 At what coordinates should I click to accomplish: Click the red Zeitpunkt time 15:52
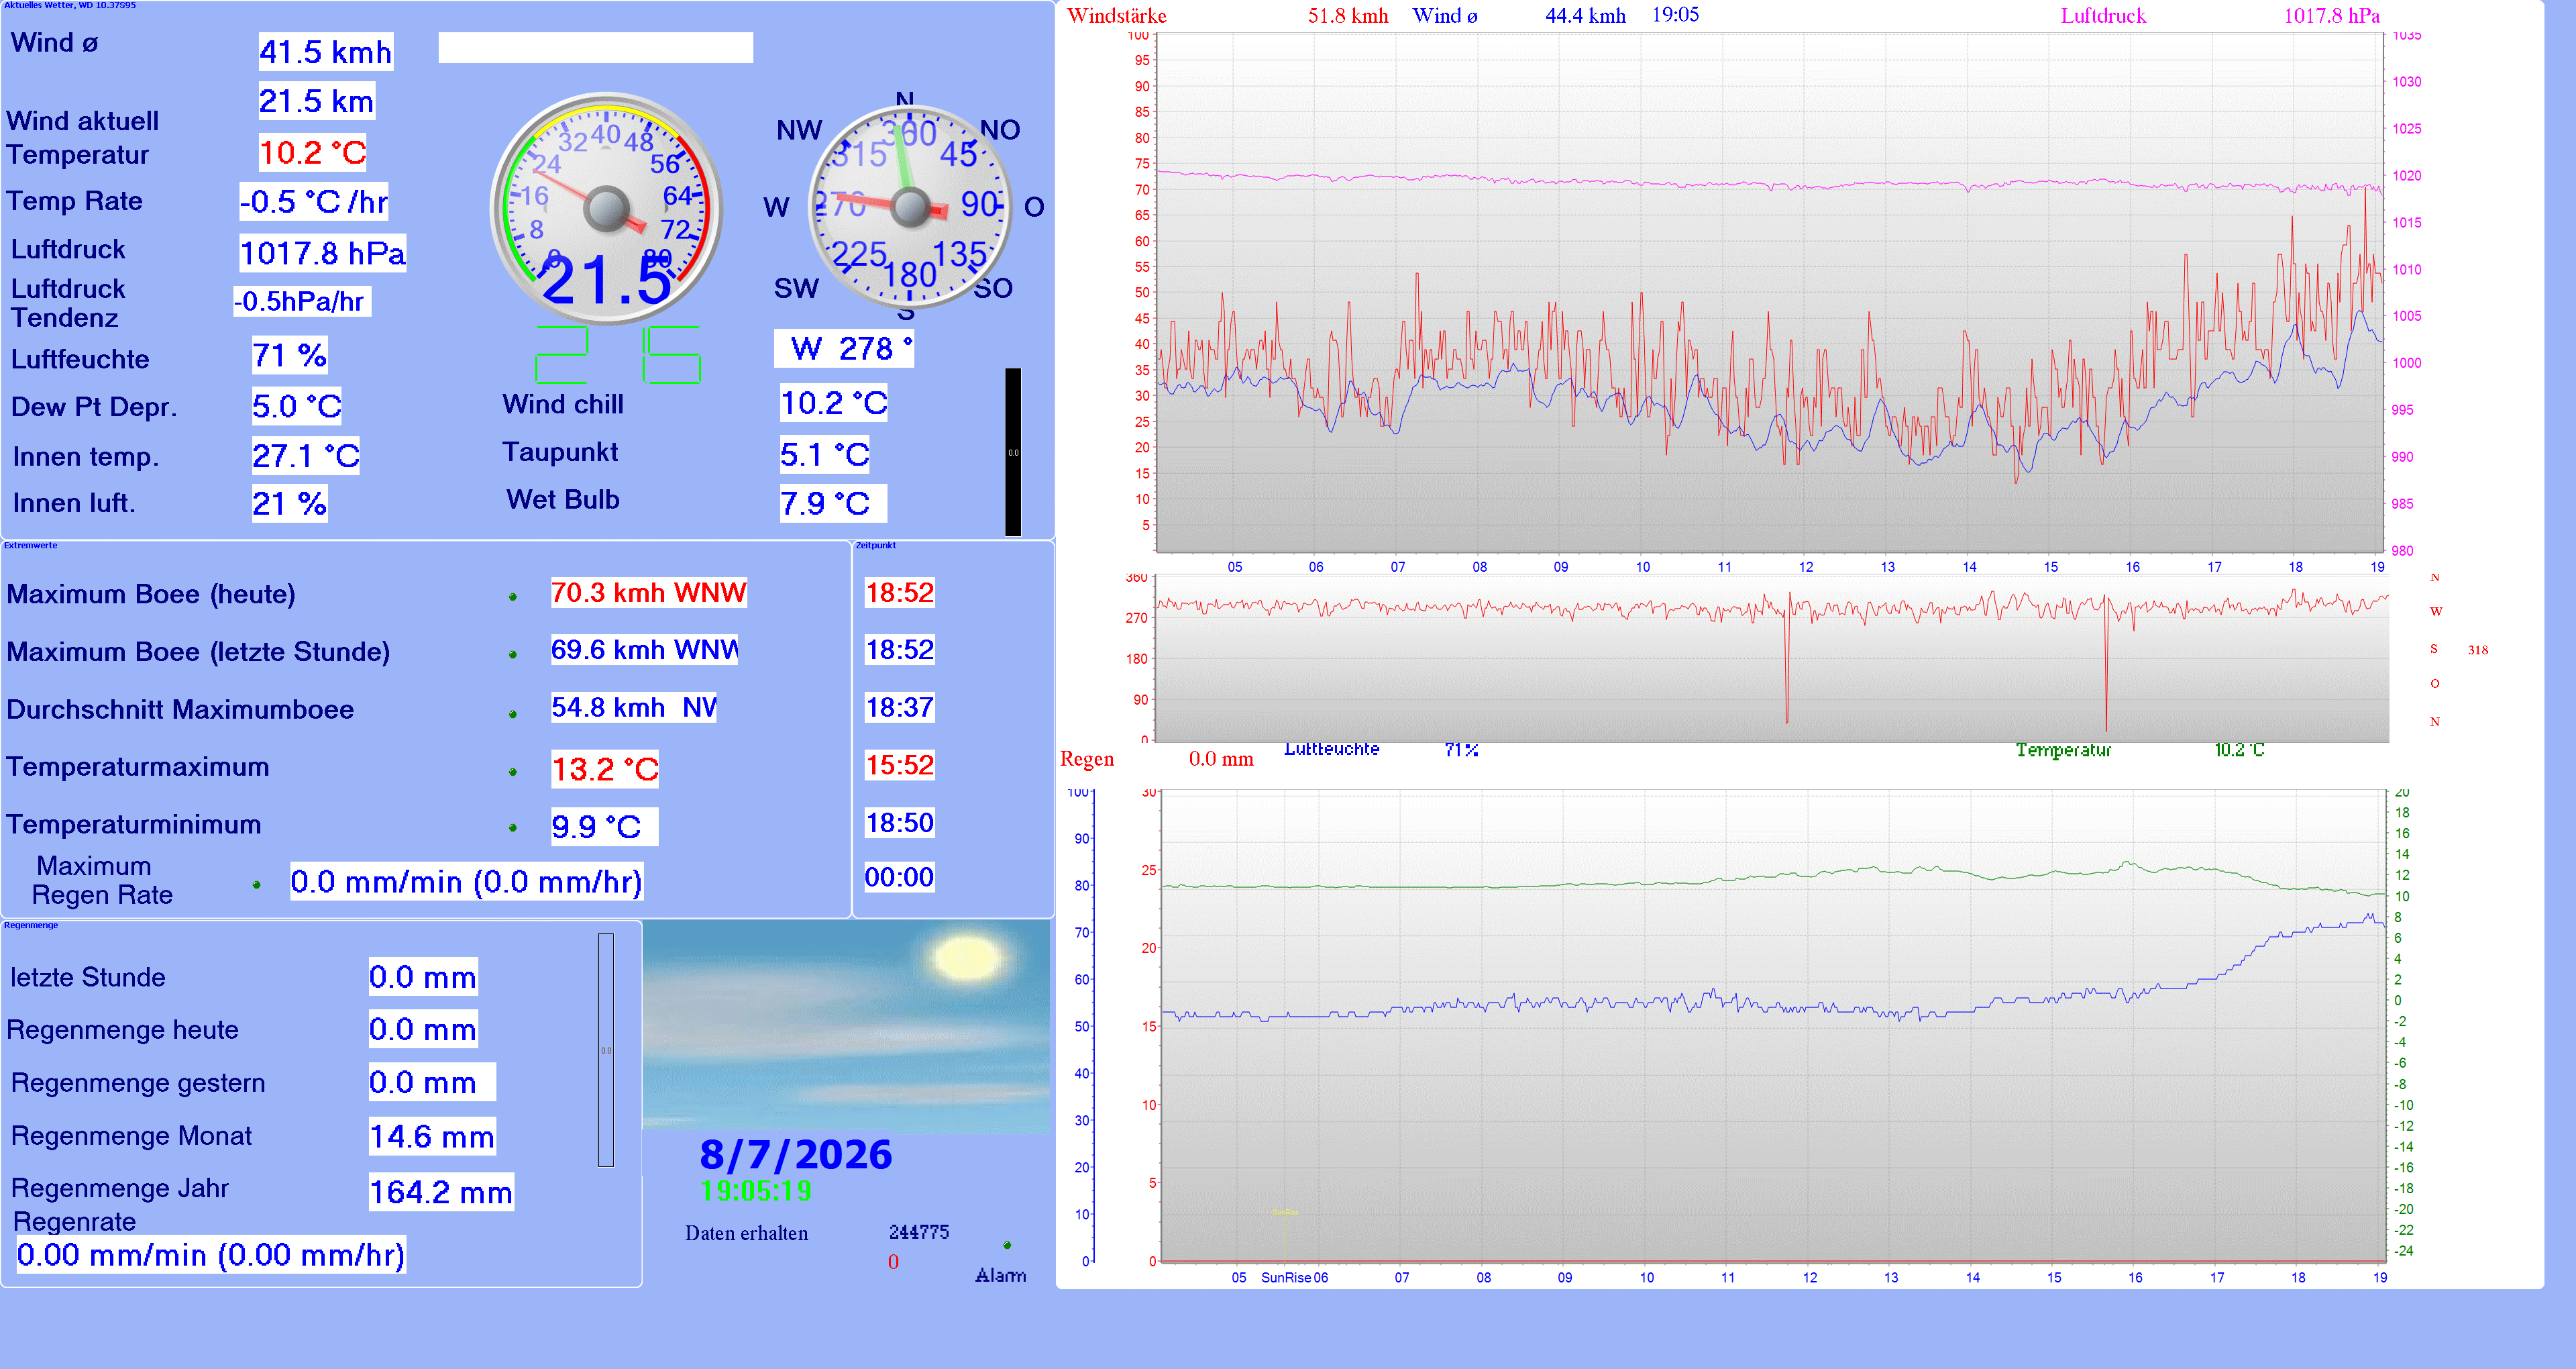(900, 766)
